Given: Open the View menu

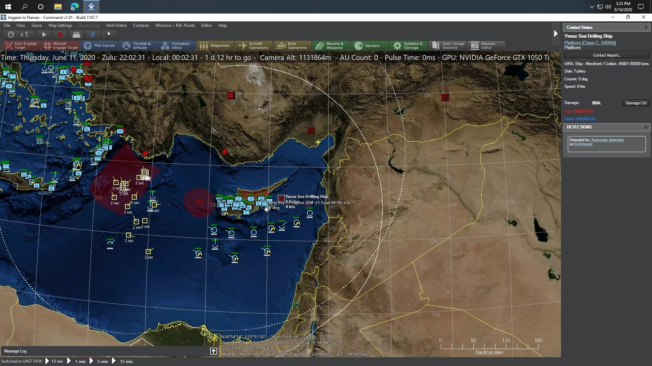Looking at the screenshot, I should pos(21,25).
